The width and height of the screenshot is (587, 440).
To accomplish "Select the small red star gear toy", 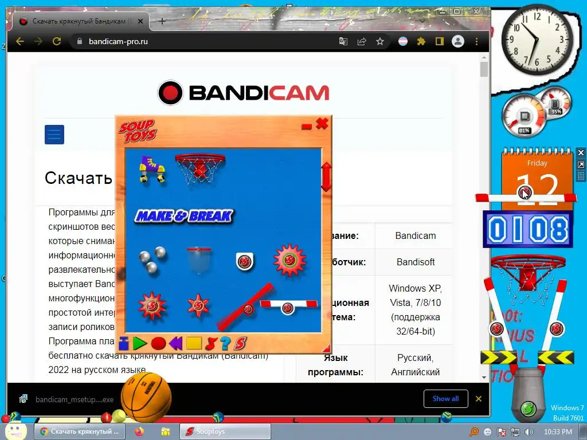I will click(198, 306).
